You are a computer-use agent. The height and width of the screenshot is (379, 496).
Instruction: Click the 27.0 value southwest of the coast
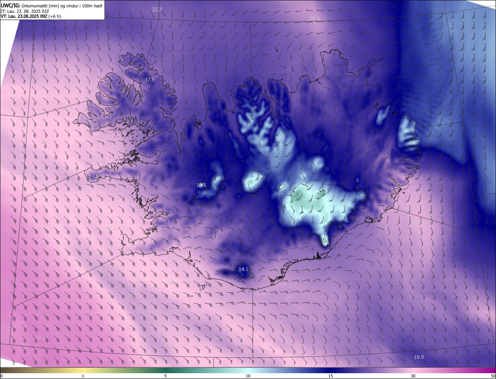point(131,296)
